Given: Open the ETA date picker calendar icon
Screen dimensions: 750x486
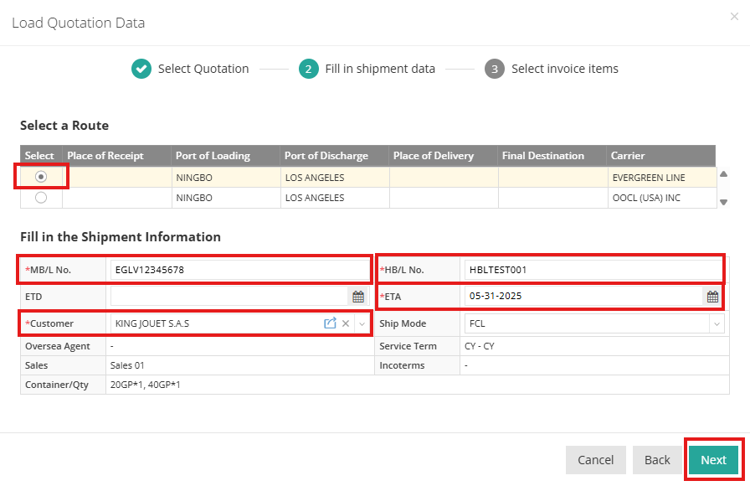Looking at the screenshot, I should pos(714,296).
